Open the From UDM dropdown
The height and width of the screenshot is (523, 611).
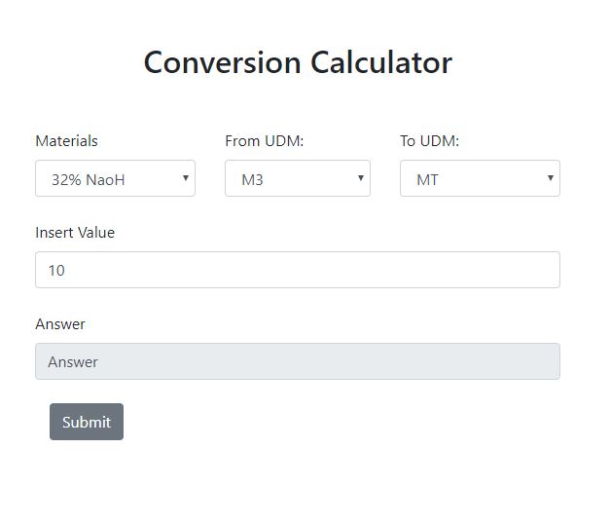click(x=297, y=178)
